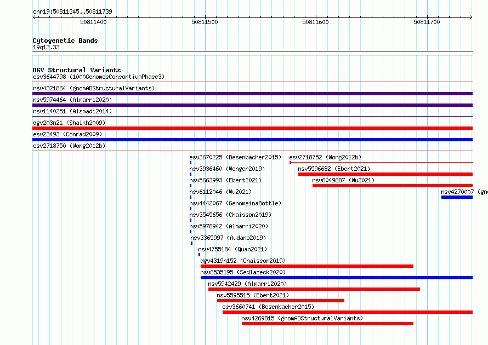Open nsv6112046 (Wu2021) variant label

click(220, 192)
